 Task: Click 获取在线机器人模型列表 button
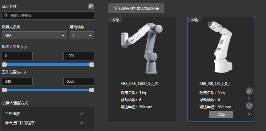pos(136,8)
